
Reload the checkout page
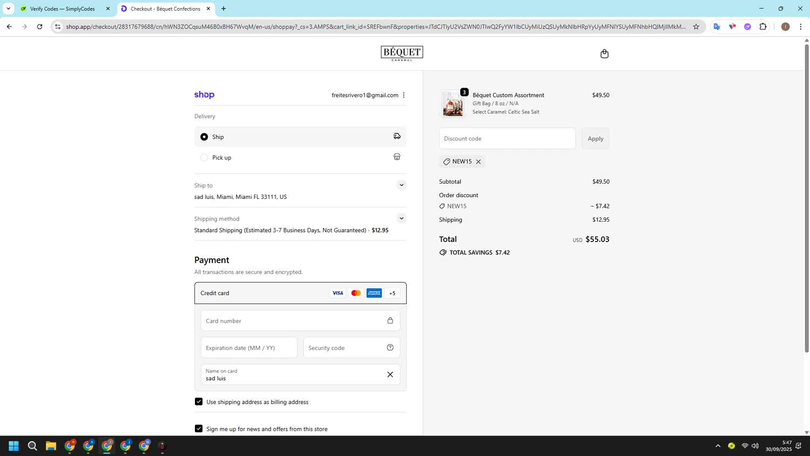tap(39, 26)
